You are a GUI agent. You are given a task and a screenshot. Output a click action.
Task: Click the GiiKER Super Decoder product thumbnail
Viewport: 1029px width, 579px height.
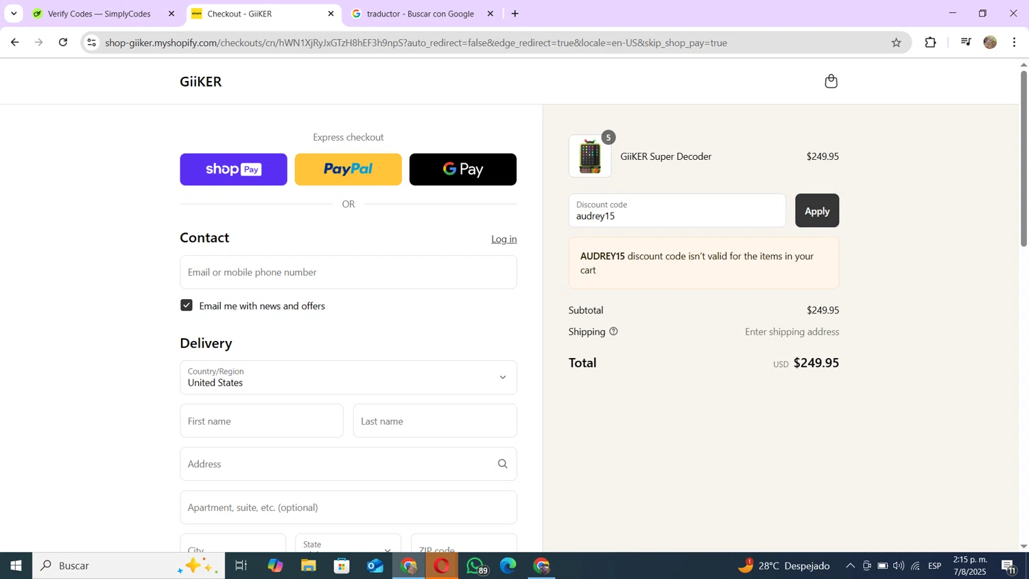(590, 156)
